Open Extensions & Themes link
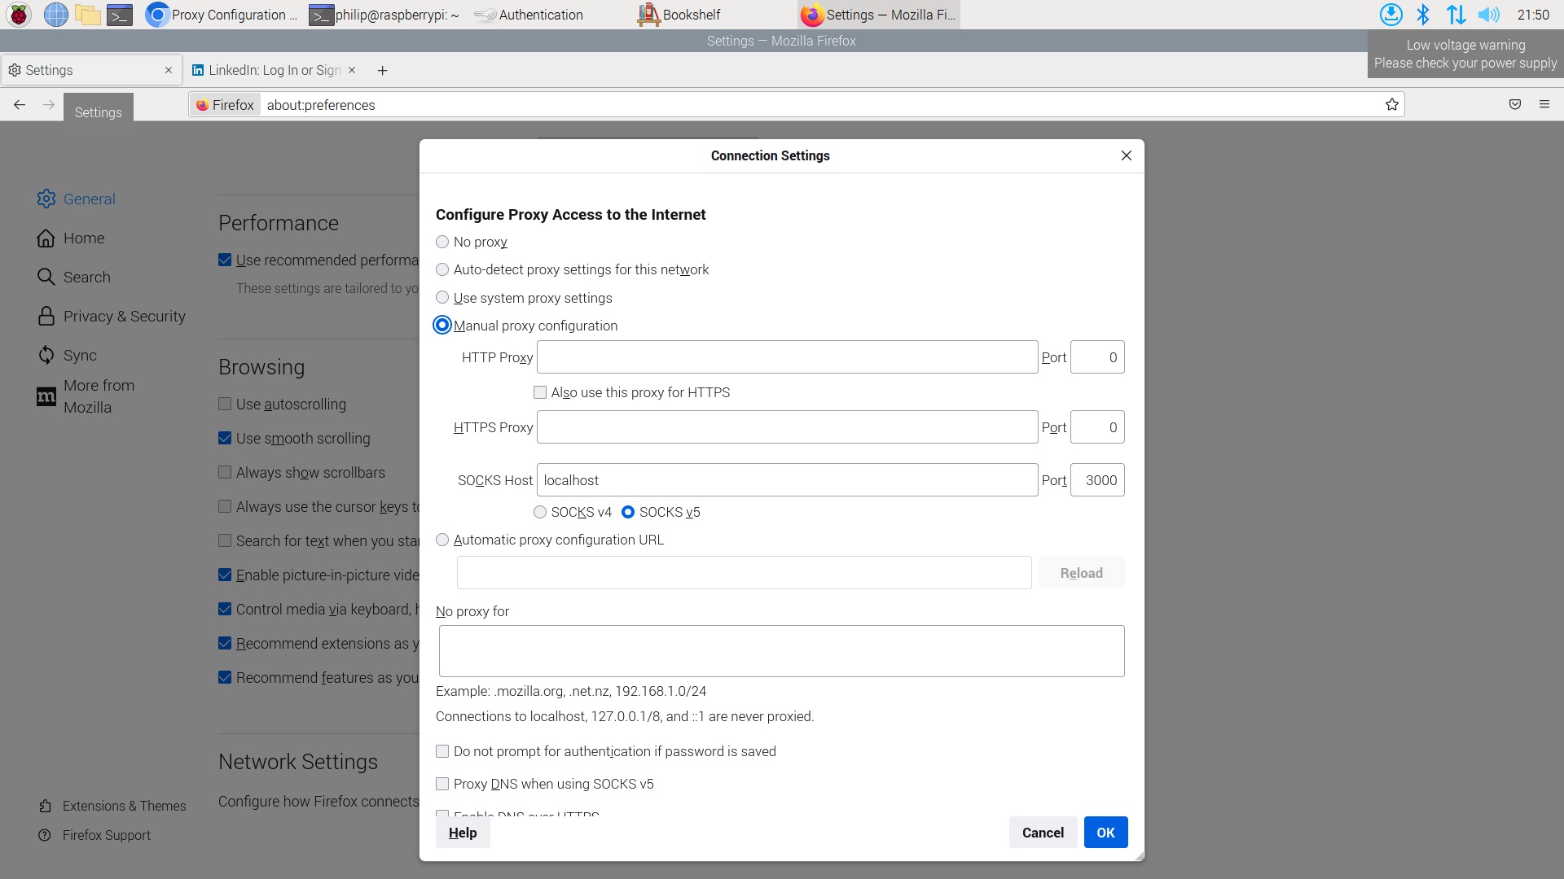The width and height of the screenshot is (1564, 879). (112, 806)
